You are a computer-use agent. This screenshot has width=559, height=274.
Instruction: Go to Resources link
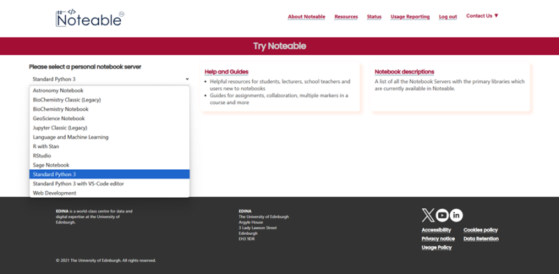346,17
